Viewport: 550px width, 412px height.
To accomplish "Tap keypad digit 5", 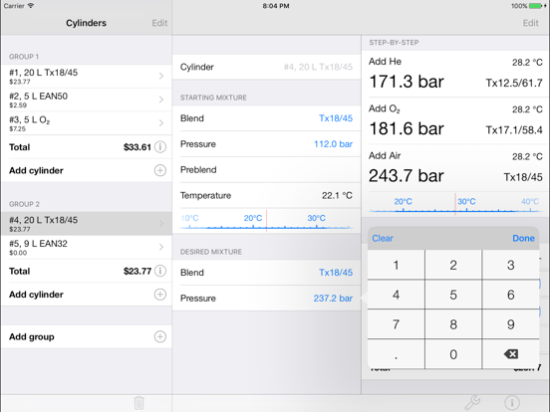I will pos(453,295).
